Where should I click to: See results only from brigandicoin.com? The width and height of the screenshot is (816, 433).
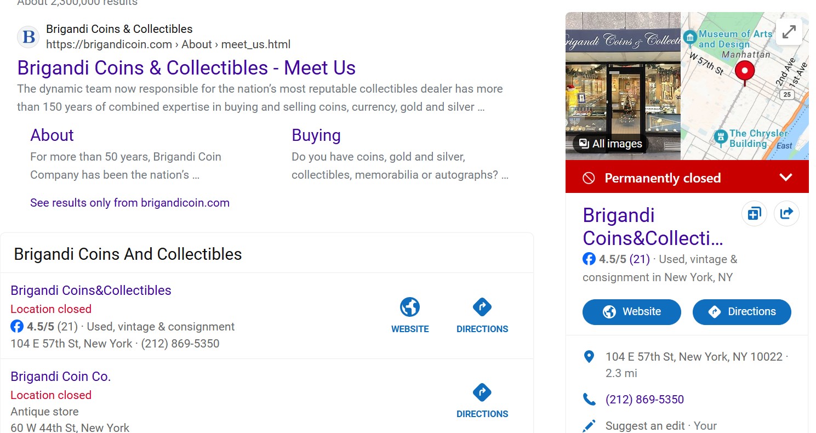click(x=130, y=203)
